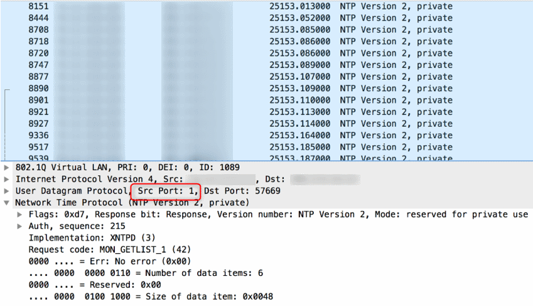
Task: Click the timestamp 25153.164000
Action: tap(300, 136)
